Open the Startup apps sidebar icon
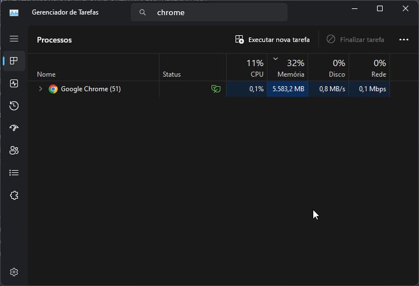Viewport: 419px width, 286px height. click(x=14, y=128)
